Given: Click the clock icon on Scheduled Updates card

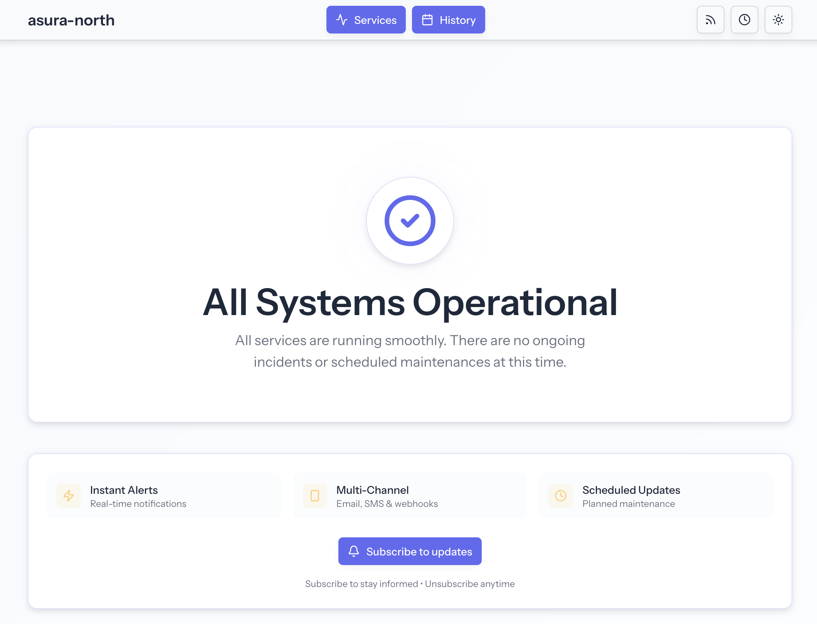Looking at the screenshot, I should (560, 496).
